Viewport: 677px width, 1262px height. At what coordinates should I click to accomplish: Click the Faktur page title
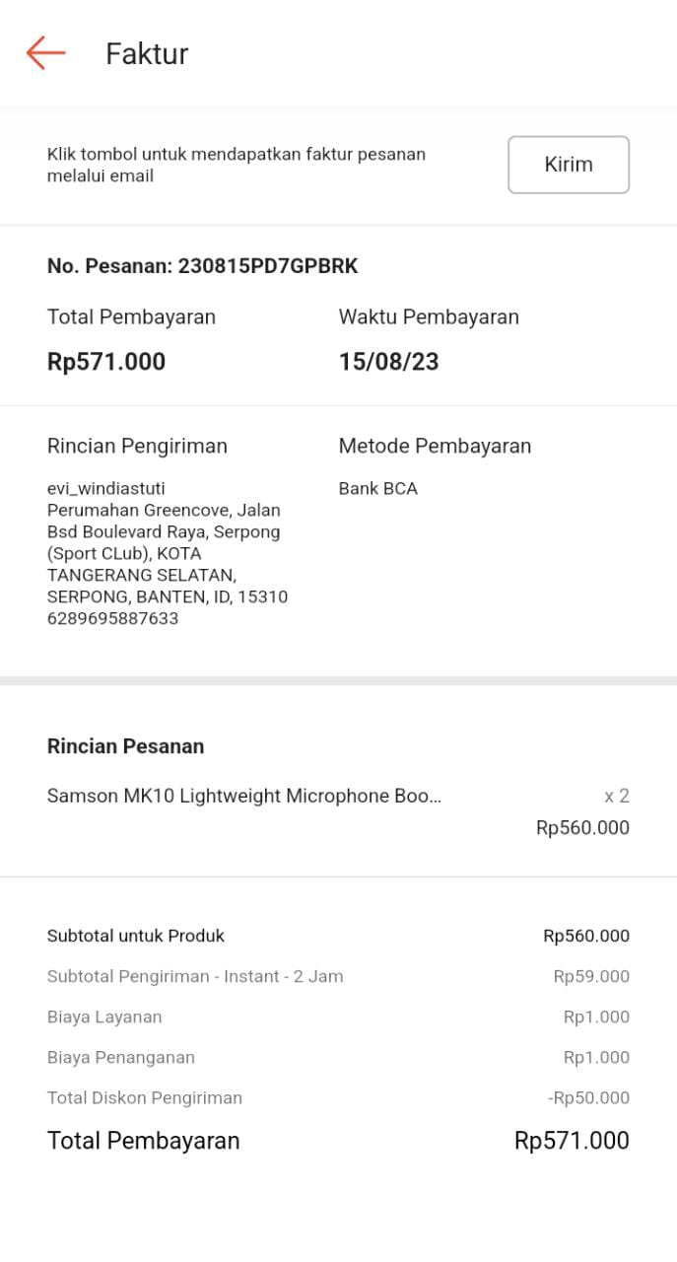147,53
